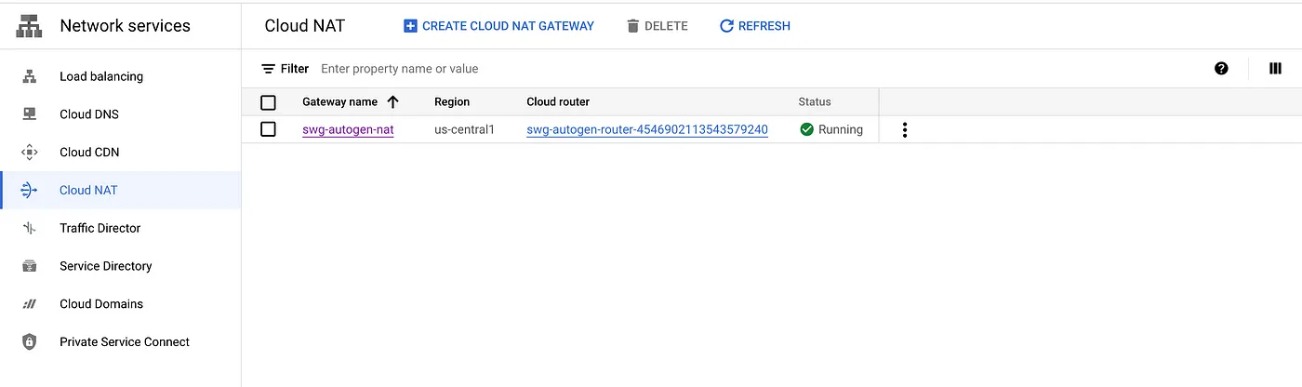Click the Network services header icon
This screenshot has width=1302, height=387.
tap(30, 26)
